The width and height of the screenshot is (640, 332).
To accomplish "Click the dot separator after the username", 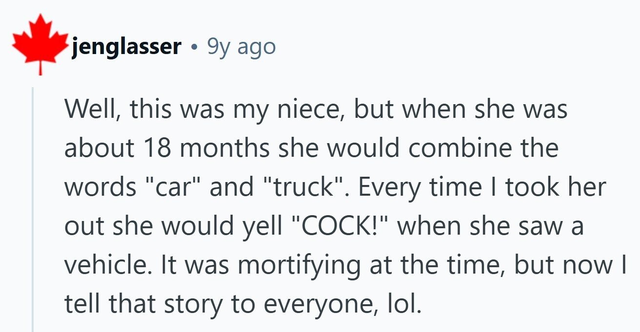I will tap(194, 48).
